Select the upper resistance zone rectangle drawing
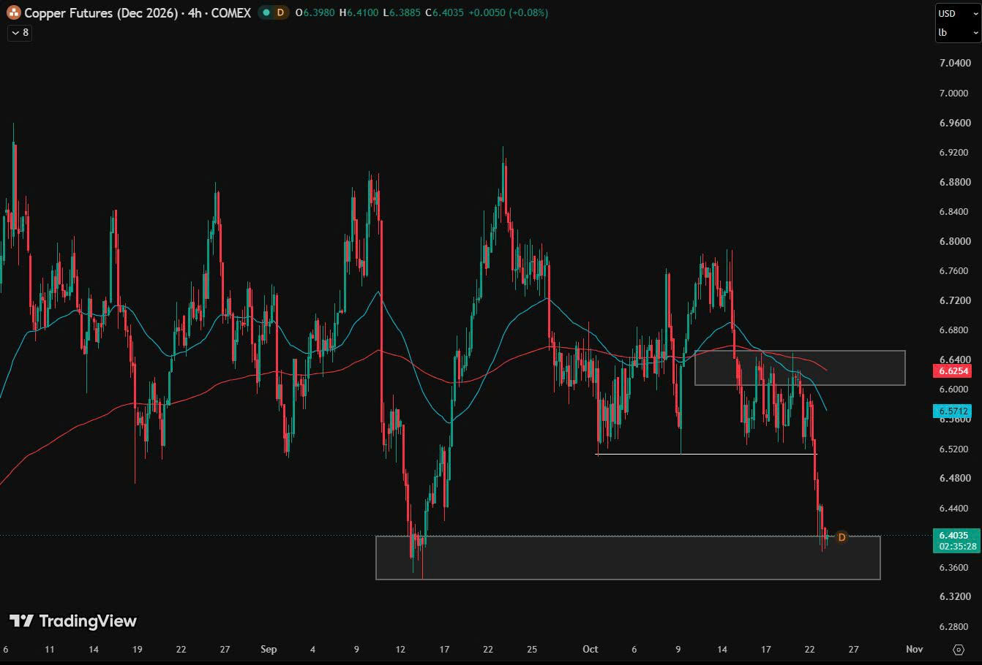Image resolution: width=982 pixels, height=665 pixels. pos(800,368)
